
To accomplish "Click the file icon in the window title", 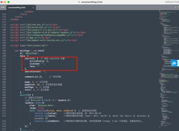I will click(79, 2).
